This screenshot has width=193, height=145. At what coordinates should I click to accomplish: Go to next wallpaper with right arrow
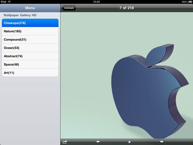(162, 142)
